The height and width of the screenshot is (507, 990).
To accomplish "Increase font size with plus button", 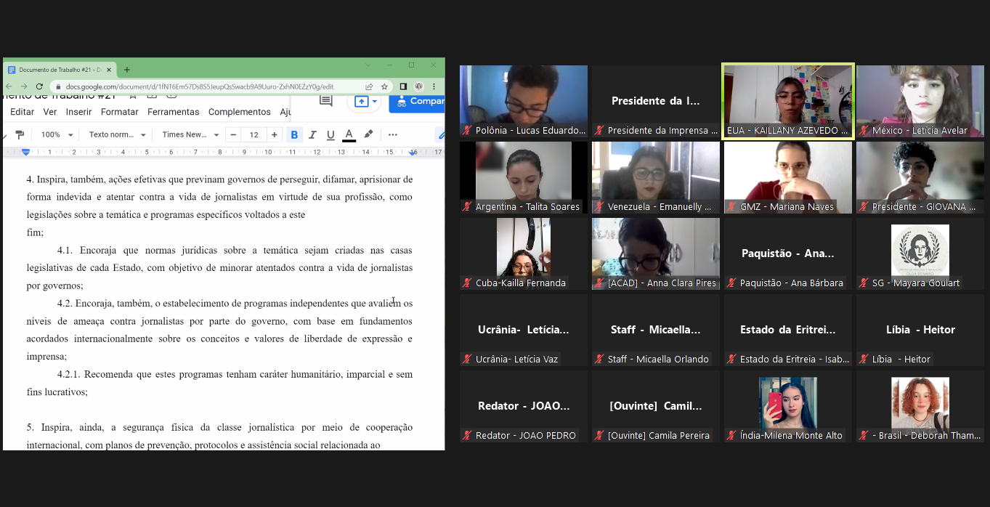I will (274, 134).
